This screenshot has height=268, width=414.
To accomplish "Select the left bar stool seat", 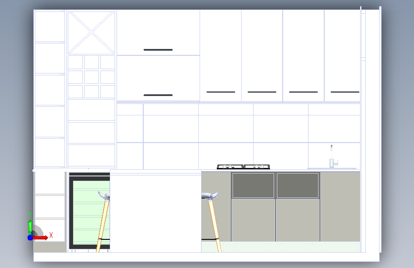I will (x=104, y=196).
